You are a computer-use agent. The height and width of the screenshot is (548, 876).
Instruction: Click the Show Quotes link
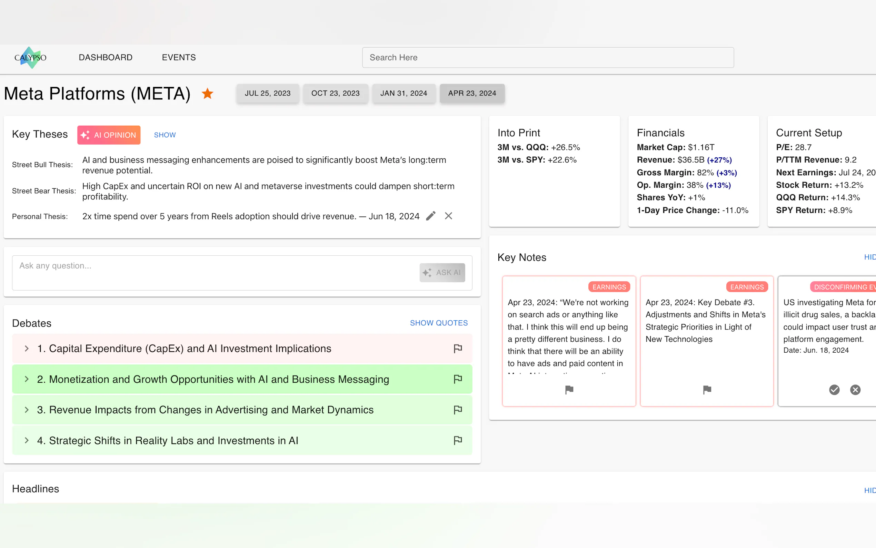pos(439,323)
